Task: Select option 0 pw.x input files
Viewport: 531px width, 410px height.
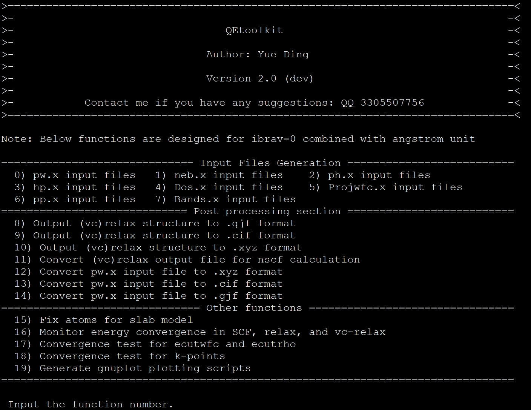Action: tap(75, 175)
